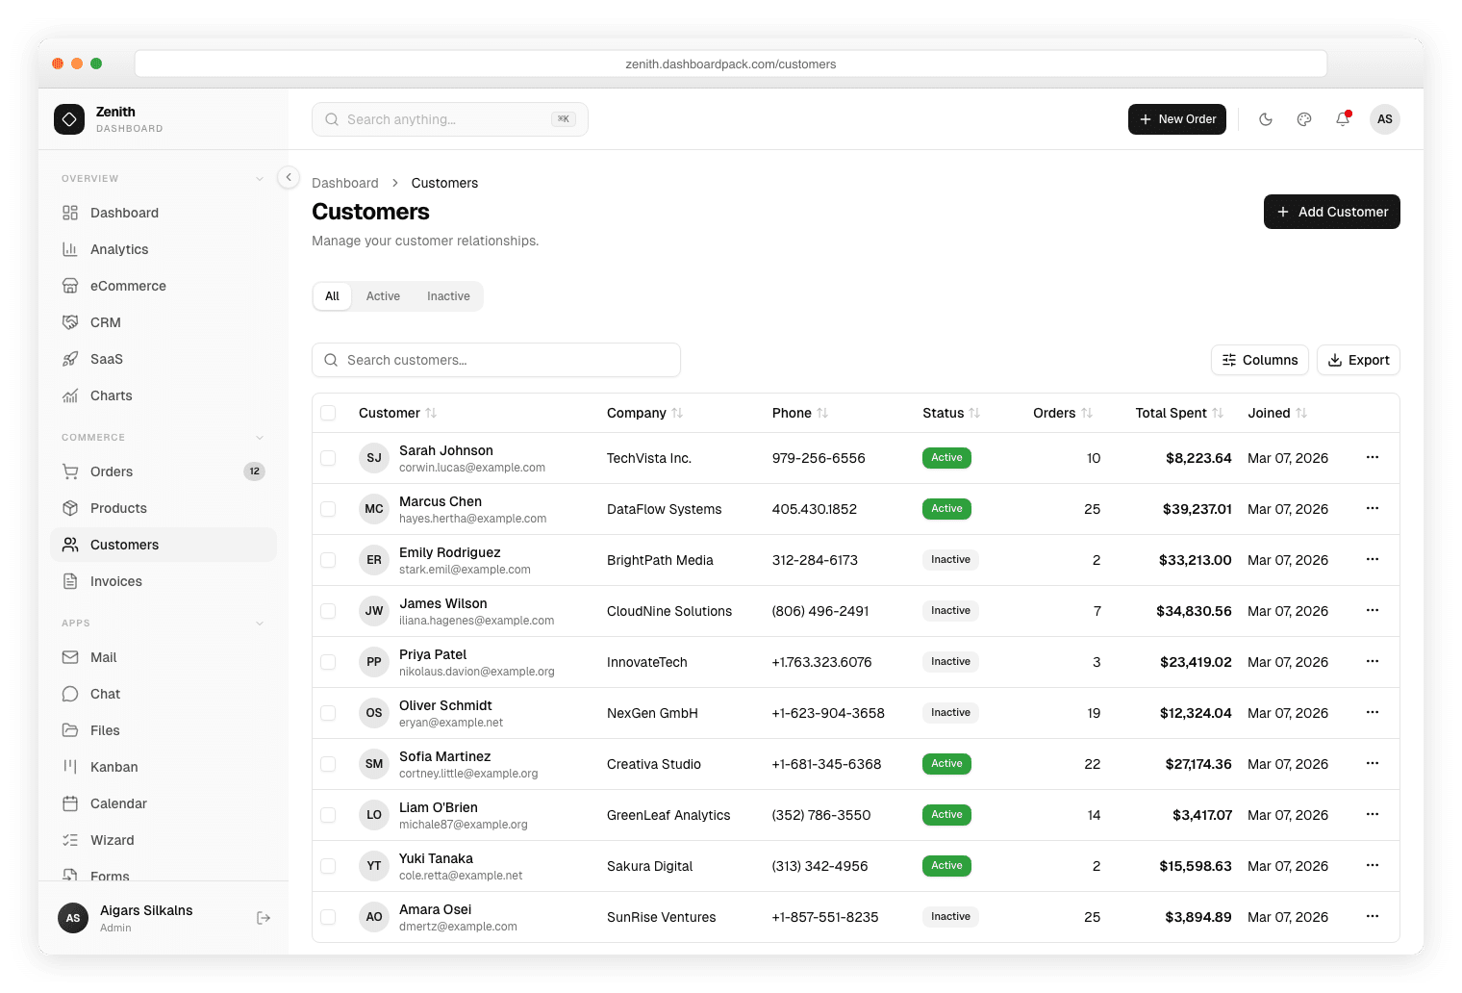The height and width of the screenshot is (993, 1462).
Task: Toggle dark mode with the moon icon
Action: pyautogui.click(x=1266, y=119)
